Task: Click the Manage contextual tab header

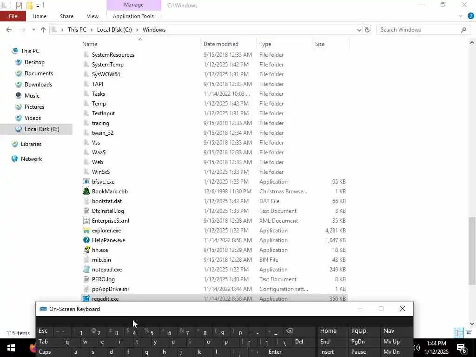Action: 133,5
